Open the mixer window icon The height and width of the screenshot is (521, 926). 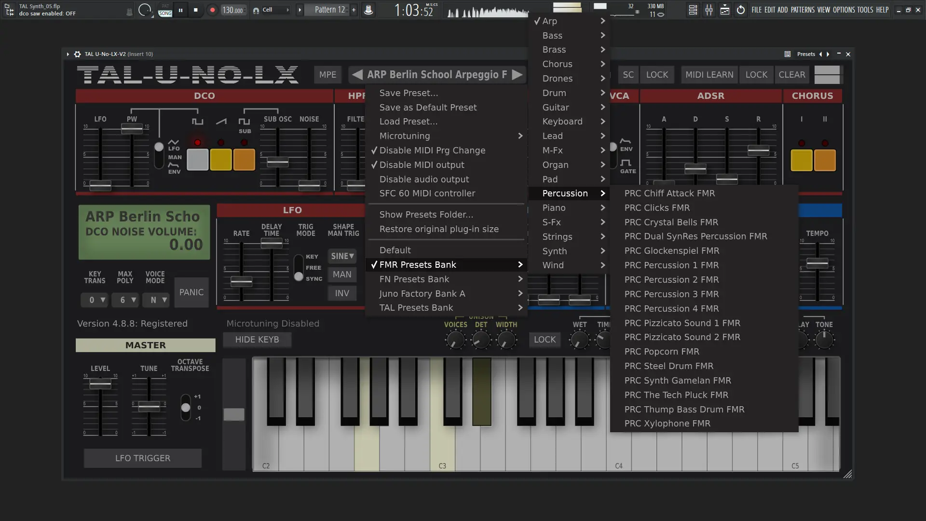pyautogui.click(x=709, y=10)
